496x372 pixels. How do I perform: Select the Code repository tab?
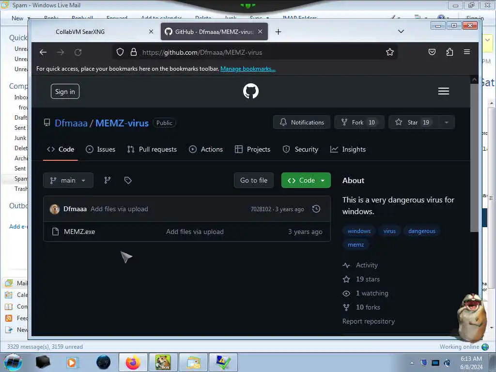pyautogui.click(x=61, y=149)
